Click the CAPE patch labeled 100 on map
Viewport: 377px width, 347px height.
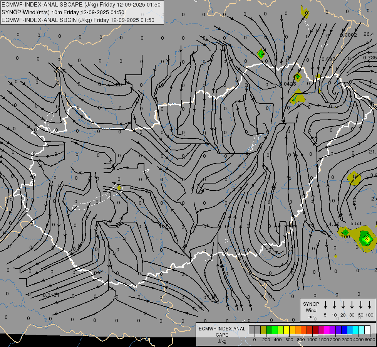(345, 232)
